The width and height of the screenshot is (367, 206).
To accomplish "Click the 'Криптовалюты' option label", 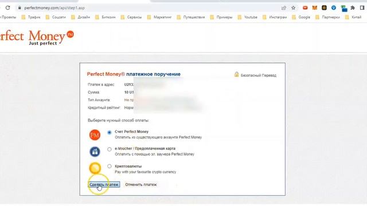I will click(128, 167).
